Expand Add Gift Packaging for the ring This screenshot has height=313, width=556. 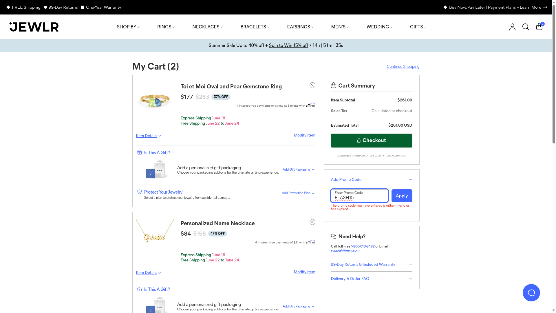299,170
